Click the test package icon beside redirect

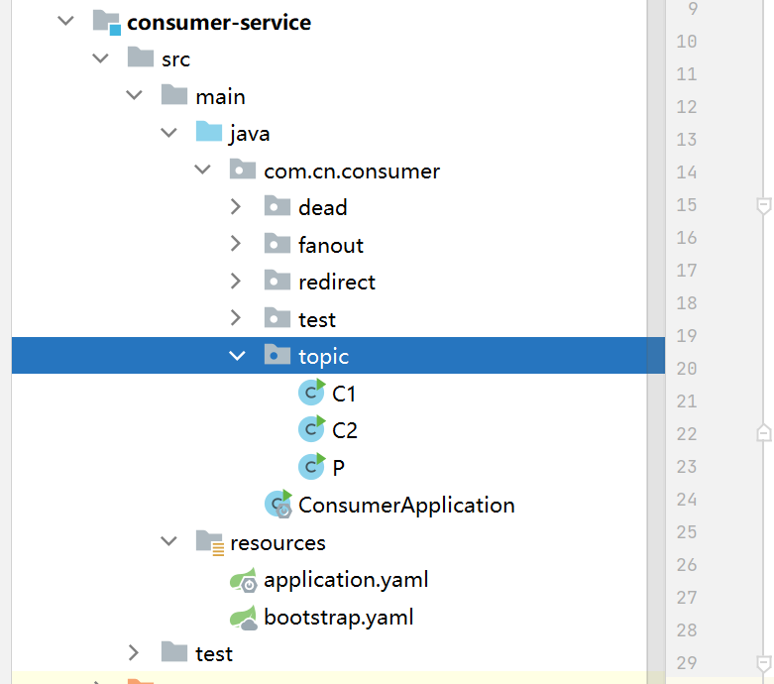[276, 317]
